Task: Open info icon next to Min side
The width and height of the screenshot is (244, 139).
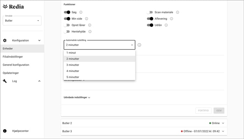Action: pos(87,19)
